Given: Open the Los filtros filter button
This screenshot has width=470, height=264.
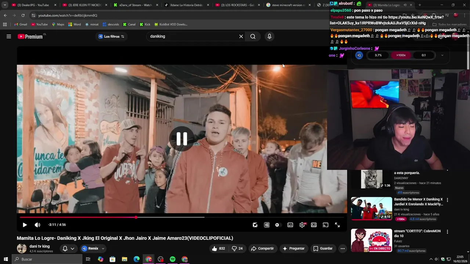Looking at the screenshot, I should [111, 36].
